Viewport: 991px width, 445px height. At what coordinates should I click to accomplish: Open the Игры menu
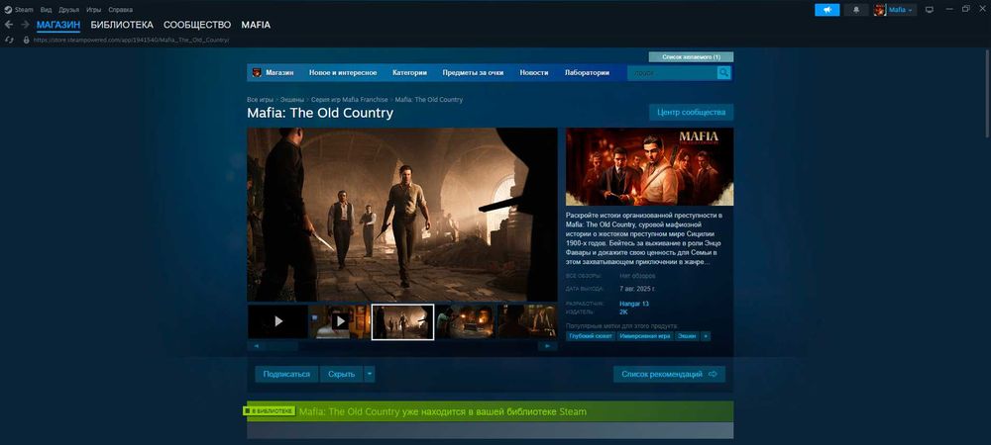tap(93, 10)
